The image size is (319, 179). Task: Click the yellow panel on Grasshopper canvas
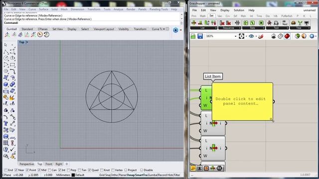242,101
